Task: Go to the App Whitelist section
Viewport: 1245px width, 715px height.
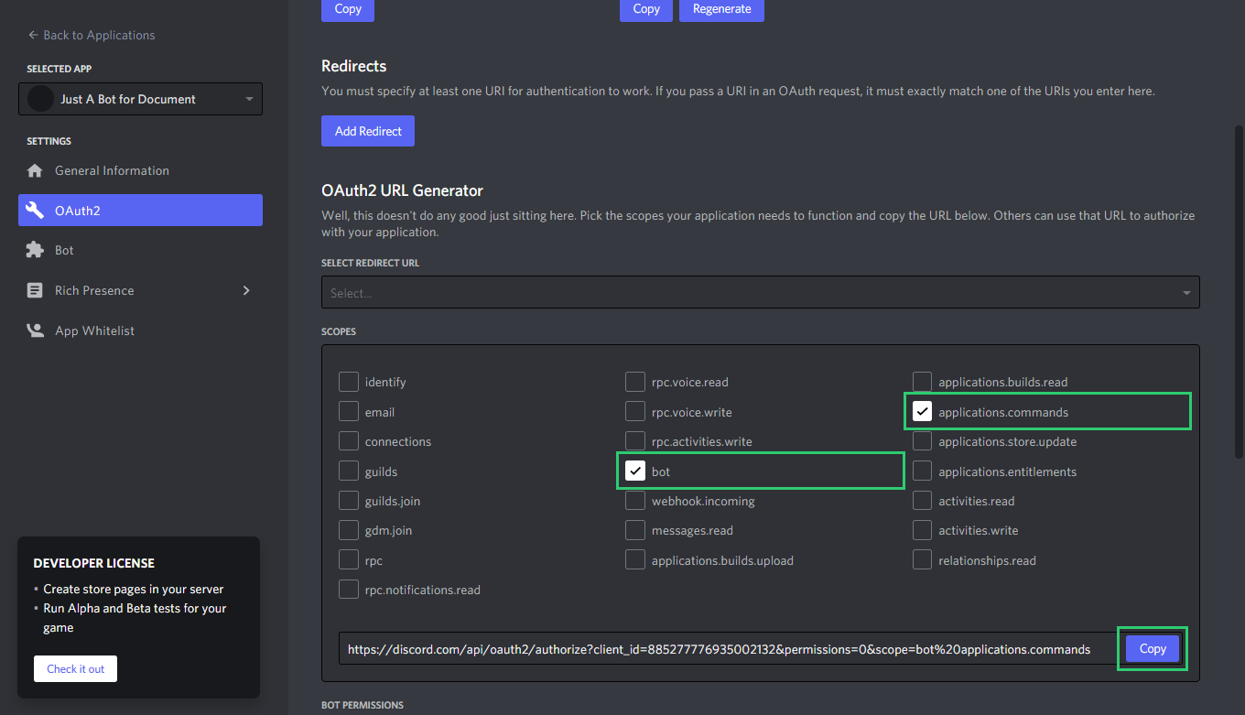Action: point(94,330)
